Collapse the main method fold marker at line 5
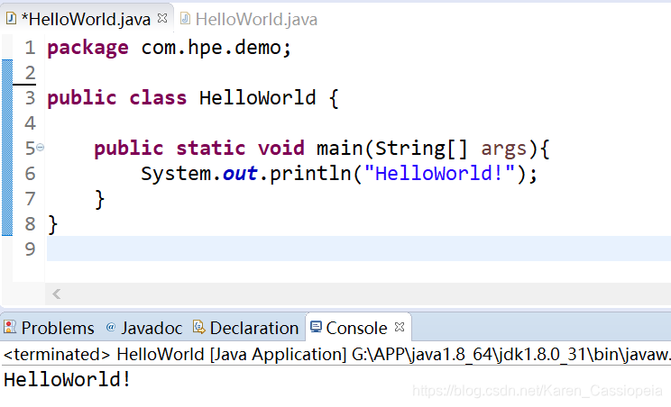The width and height of the screenshot is (671, 407). [41, 148]
